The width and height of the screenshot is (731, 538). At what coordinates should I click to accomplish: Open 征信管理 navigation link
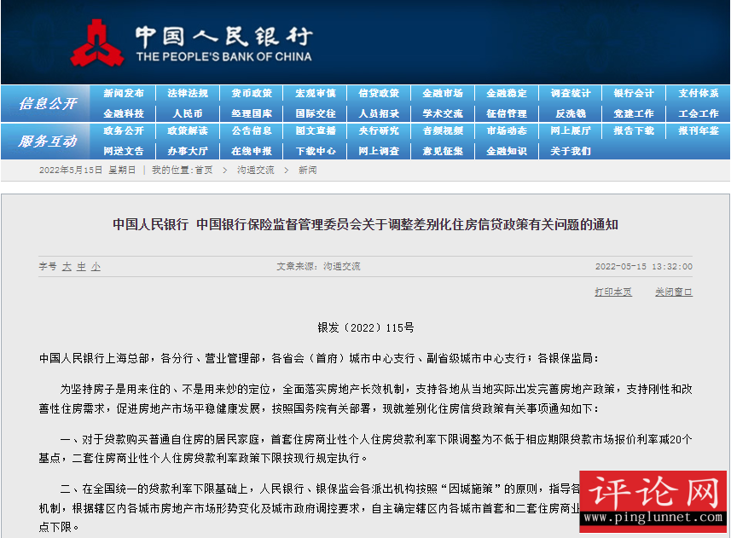(507, 113)
